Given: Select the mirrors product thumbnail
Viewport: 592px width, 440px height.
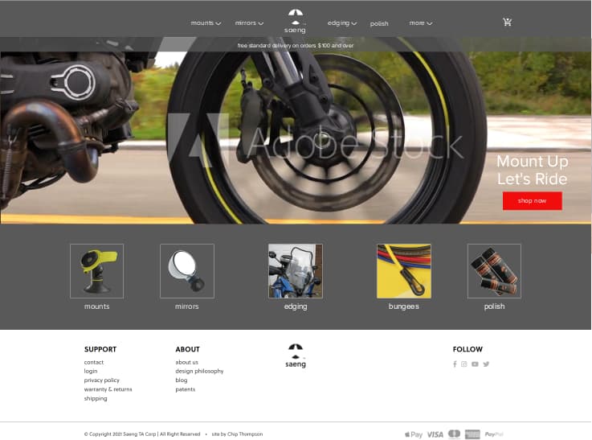Looking at the screenshot, I should (187, 271).
